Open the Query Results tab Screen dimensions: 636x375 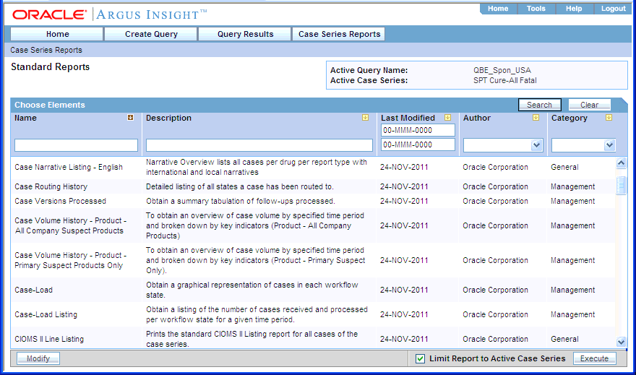coord(246,34)
